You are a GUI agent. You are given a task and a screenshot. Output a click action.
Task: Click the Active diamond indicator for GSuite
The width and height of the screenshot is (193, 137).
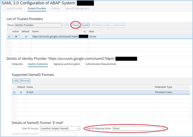pyautogui.click(x=16, y=36)
